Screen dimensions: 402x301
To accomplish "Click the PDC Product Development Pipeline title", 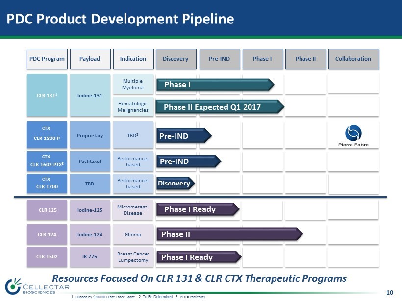I will point(120,19).
